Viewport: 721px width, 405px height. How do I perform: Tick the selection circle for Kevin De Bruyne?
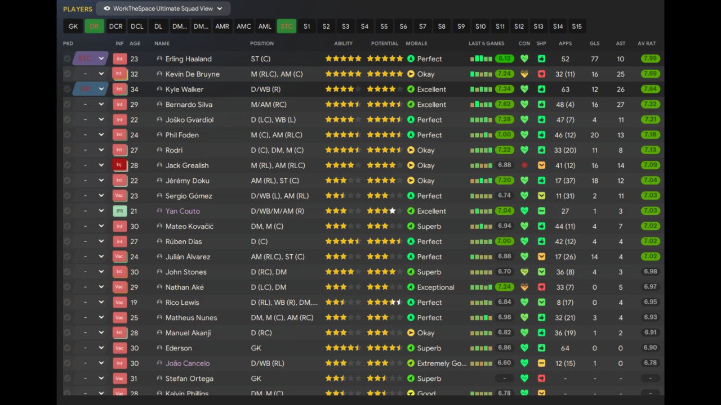pyautogui.click(x=67, y=74)
